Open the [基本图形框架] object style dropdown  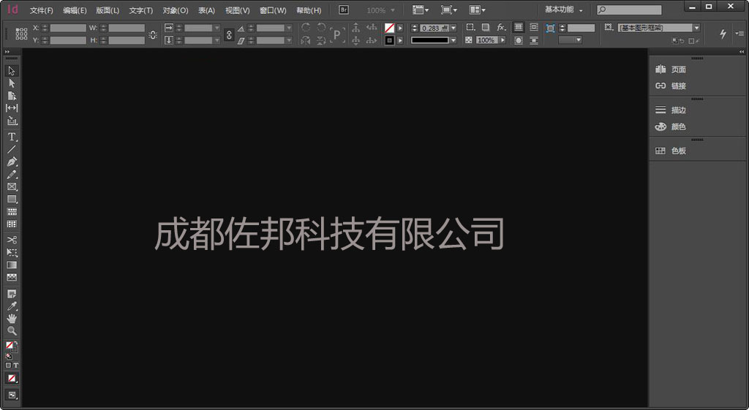(x=696, y=28)
